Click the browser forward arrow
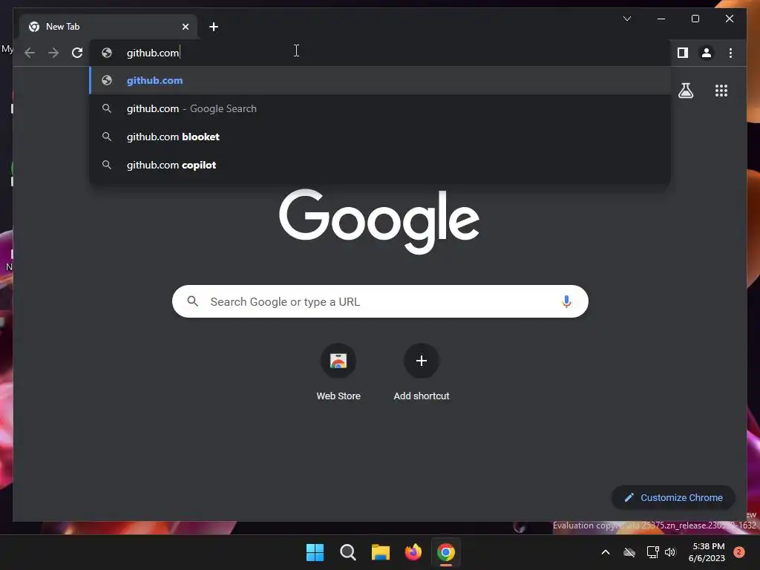This screenshot has height=570, width=760. 53,53
